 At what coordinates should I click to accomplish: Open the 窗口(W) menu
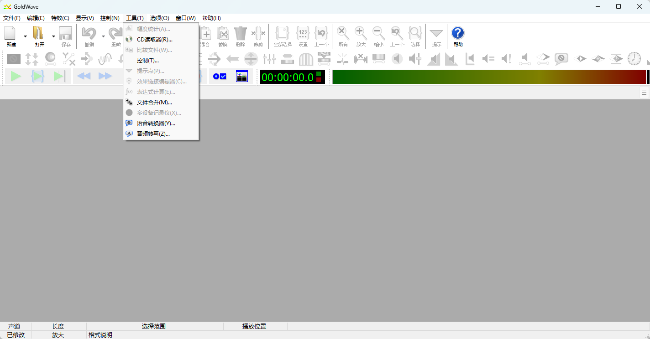(x=186, y=18)
